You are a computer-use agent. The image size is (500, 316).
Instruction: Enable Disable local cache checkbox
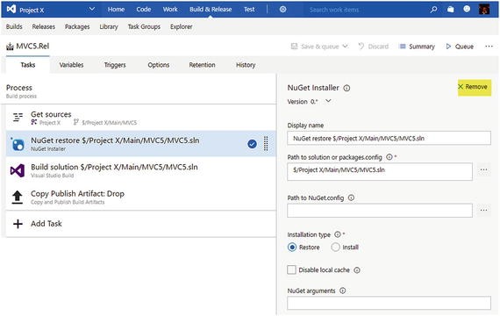[x=291, y=269]
